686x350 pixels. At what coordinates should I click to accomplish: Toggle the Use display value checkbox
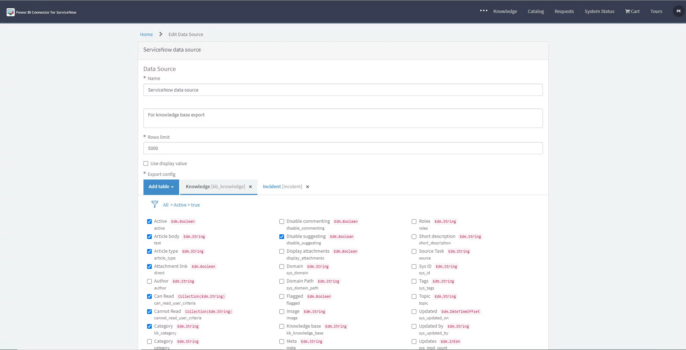click(x=146, y=164)
